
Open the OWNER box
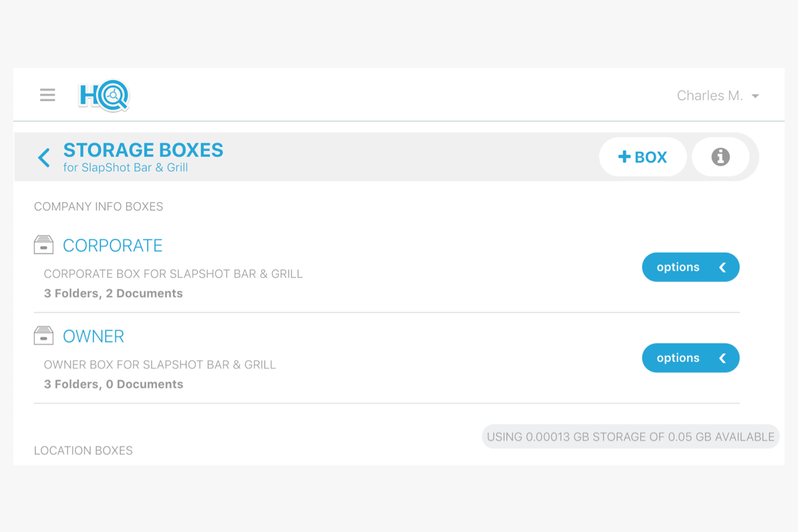(93, 336)
